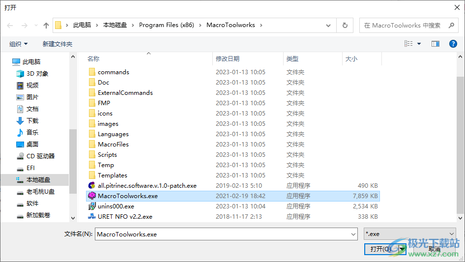Click the search magnifier icon
This screenshot has width=465, height=262.
click(451, 26)
